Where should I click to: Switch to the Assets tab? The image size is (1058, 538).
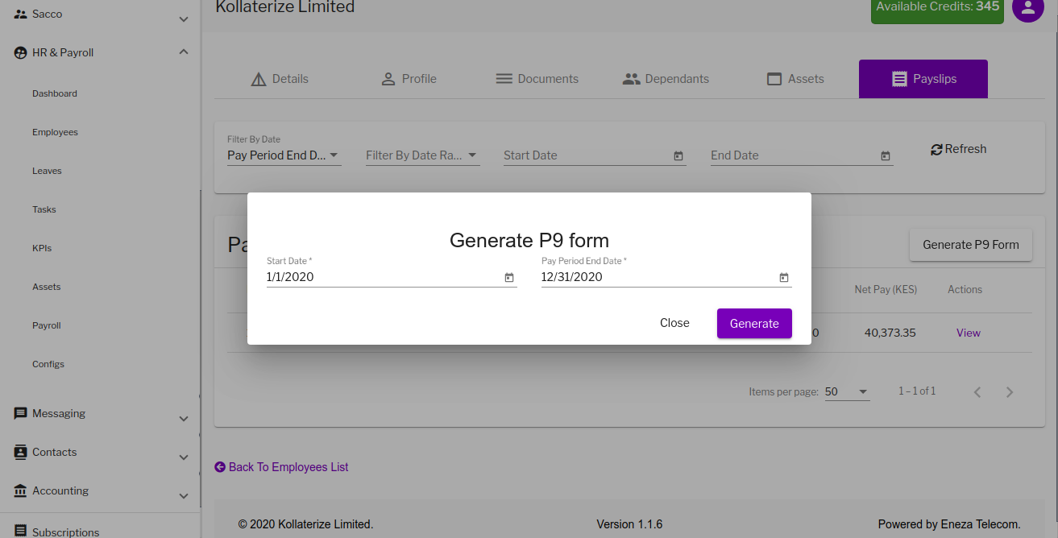[795, 79]
